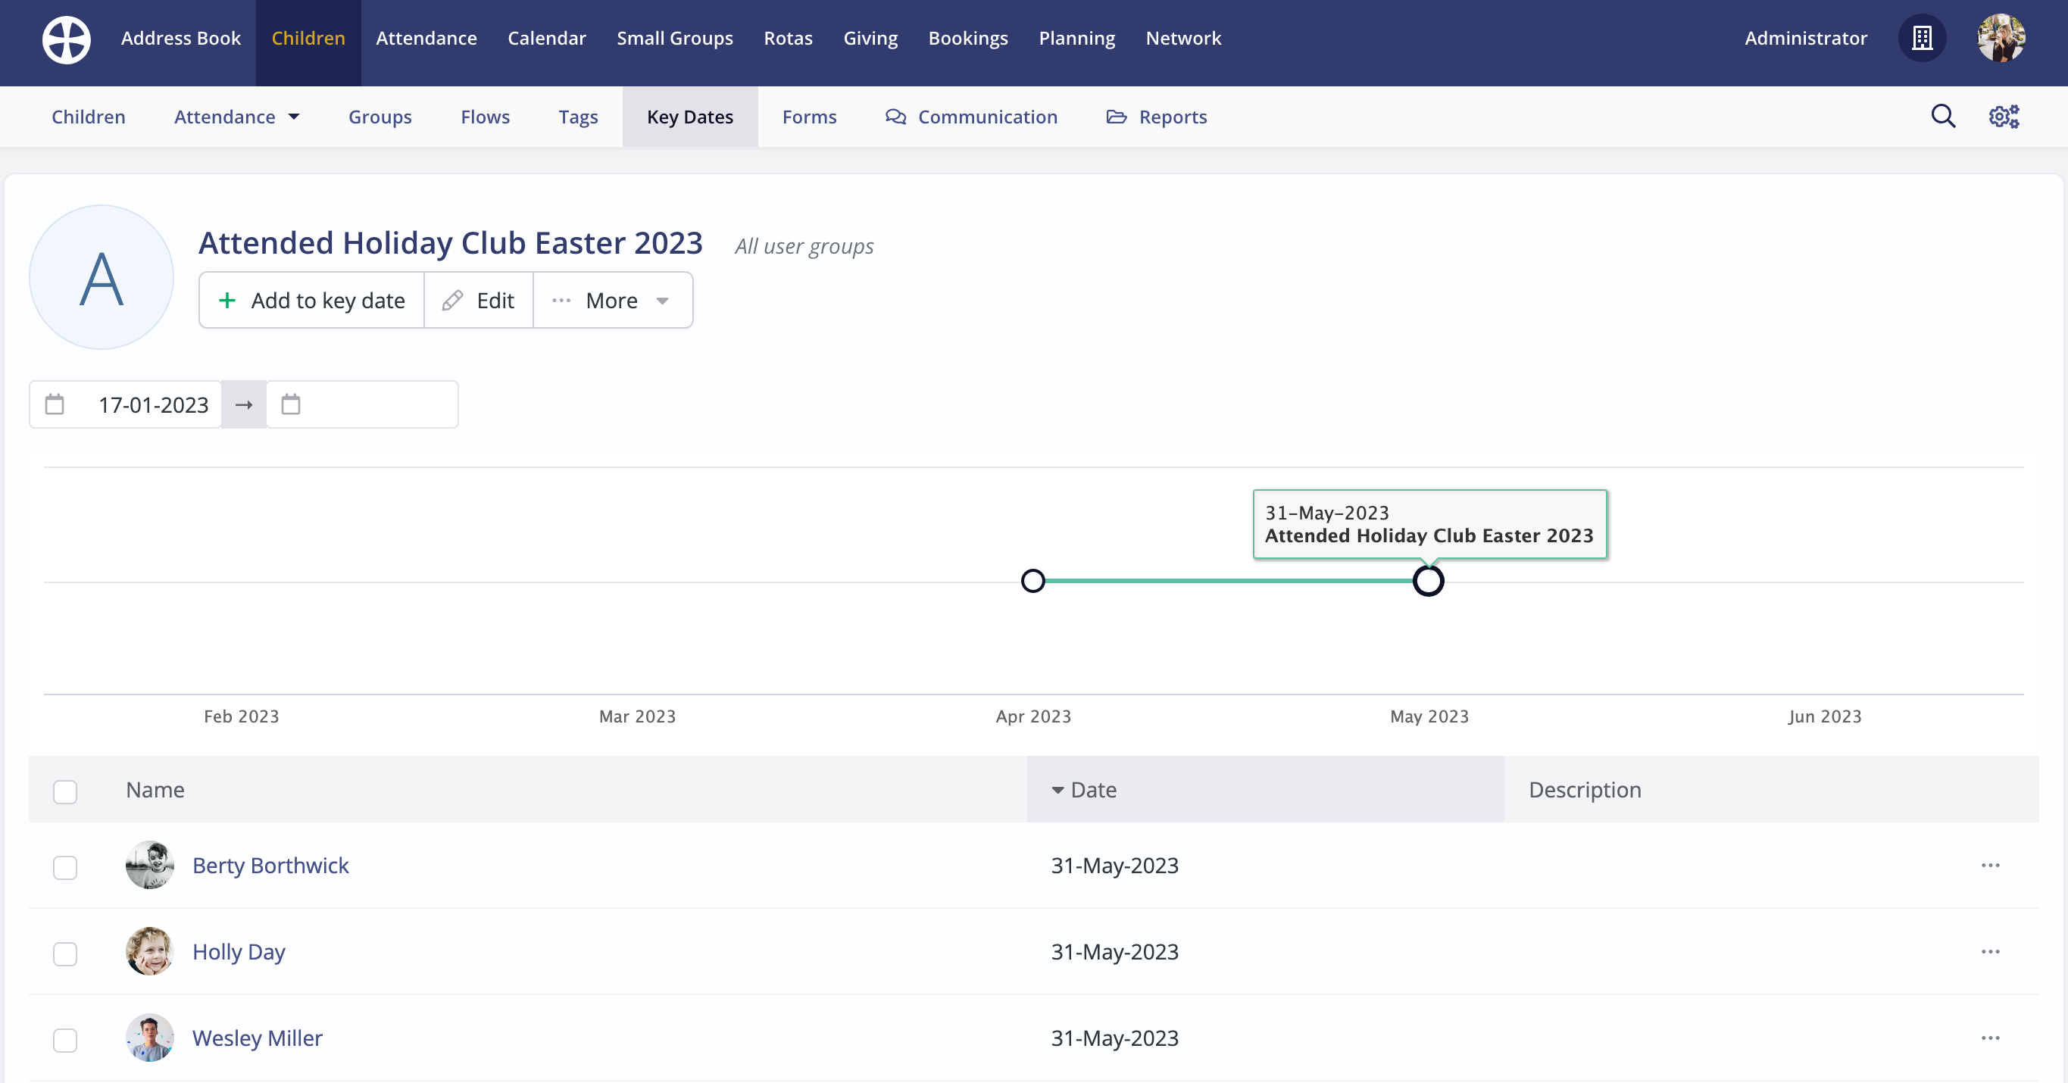2068x1083 pixels.
Task: Check the box beside Berty Borthwick
Action: tap(65, 868)
